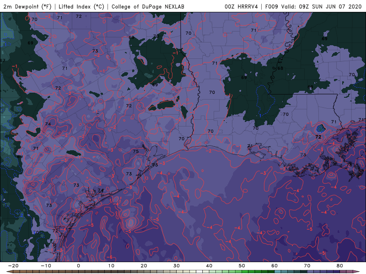The image size is (366, 274).
Task: Click 'College of DuPage NEXLAB' header text
Action: pyautogui.click(x=148, y=6)
